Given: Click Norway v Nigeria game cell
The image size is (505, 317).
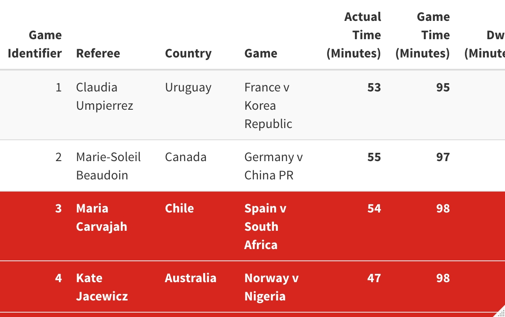Looking at the screenshot, I should coord(272,287).
